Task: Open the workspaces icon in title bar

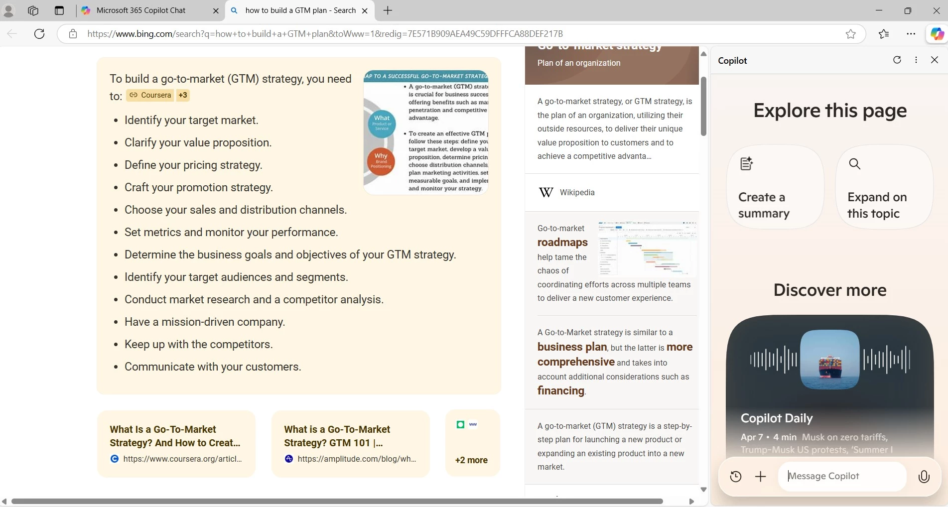Action: pos(33,10)
